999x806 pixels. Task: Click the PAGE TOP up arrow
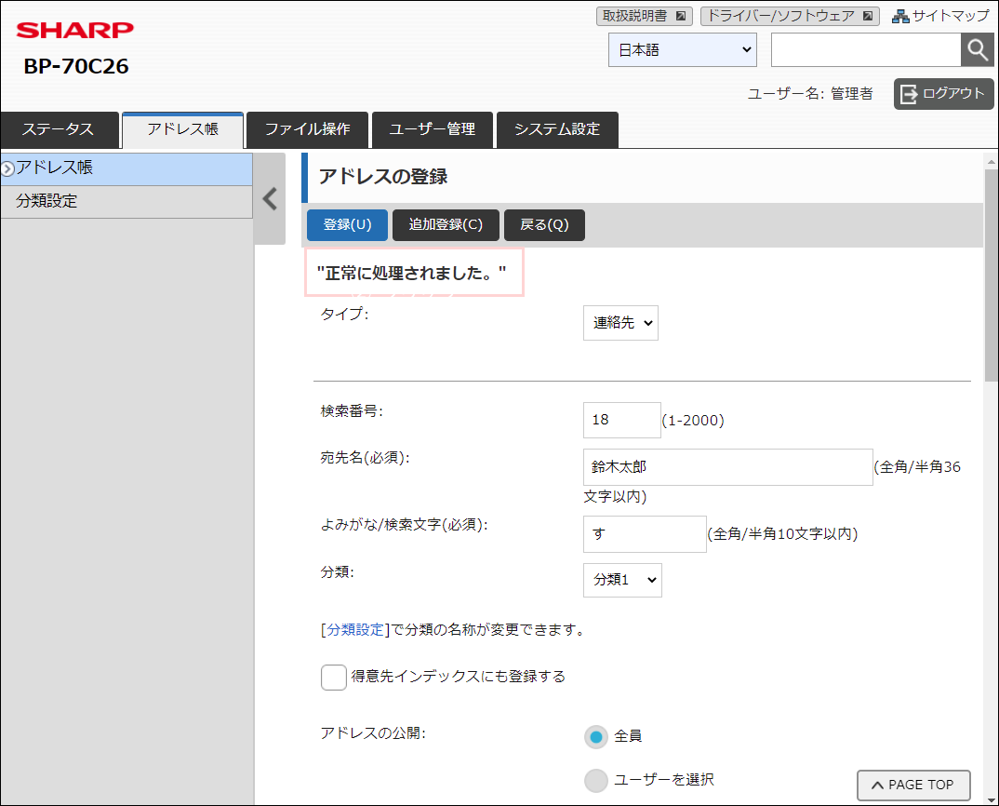tap(877, 785)
